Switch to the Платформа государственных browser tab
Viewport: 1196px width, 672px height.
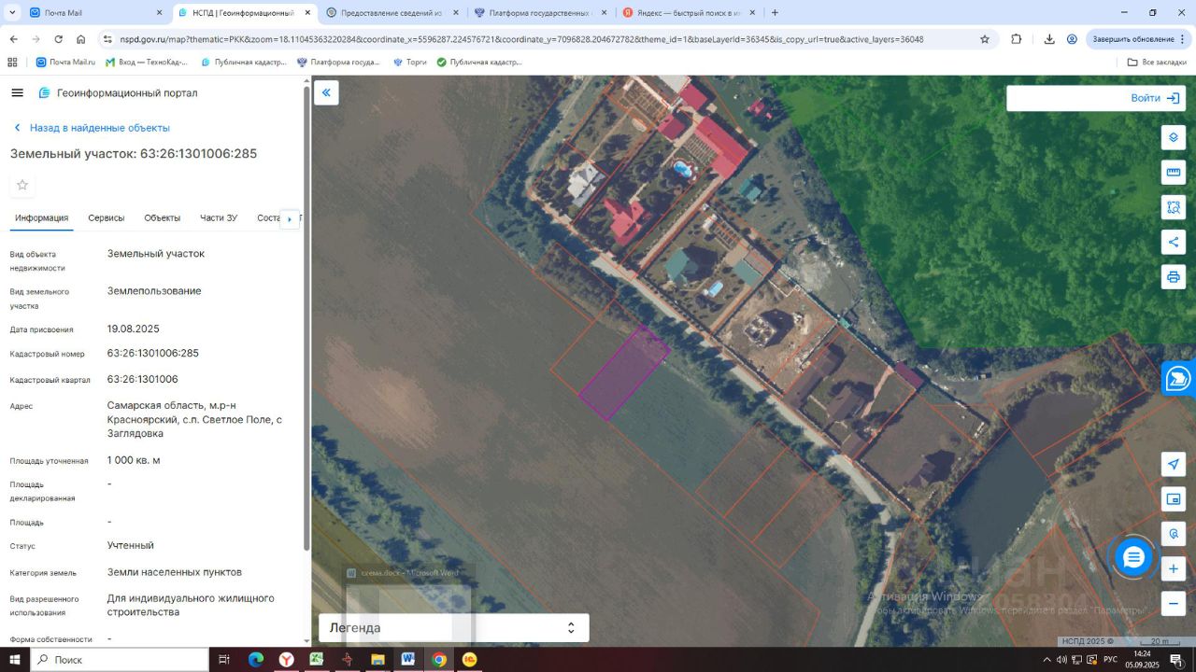click(540, 13)
